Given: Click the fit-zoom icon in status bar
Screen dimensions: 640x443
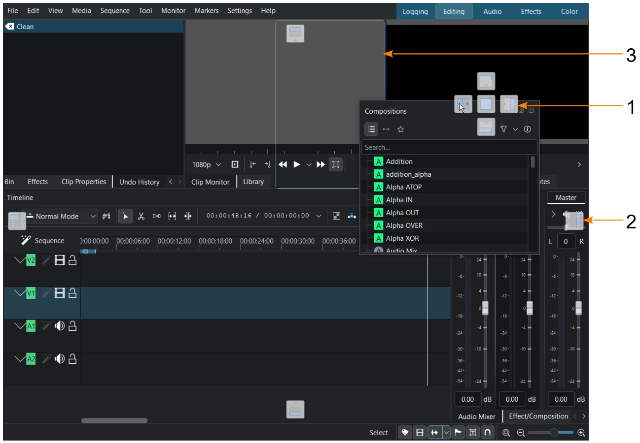Looking at the screenshot, I should [x=506, y=433].
